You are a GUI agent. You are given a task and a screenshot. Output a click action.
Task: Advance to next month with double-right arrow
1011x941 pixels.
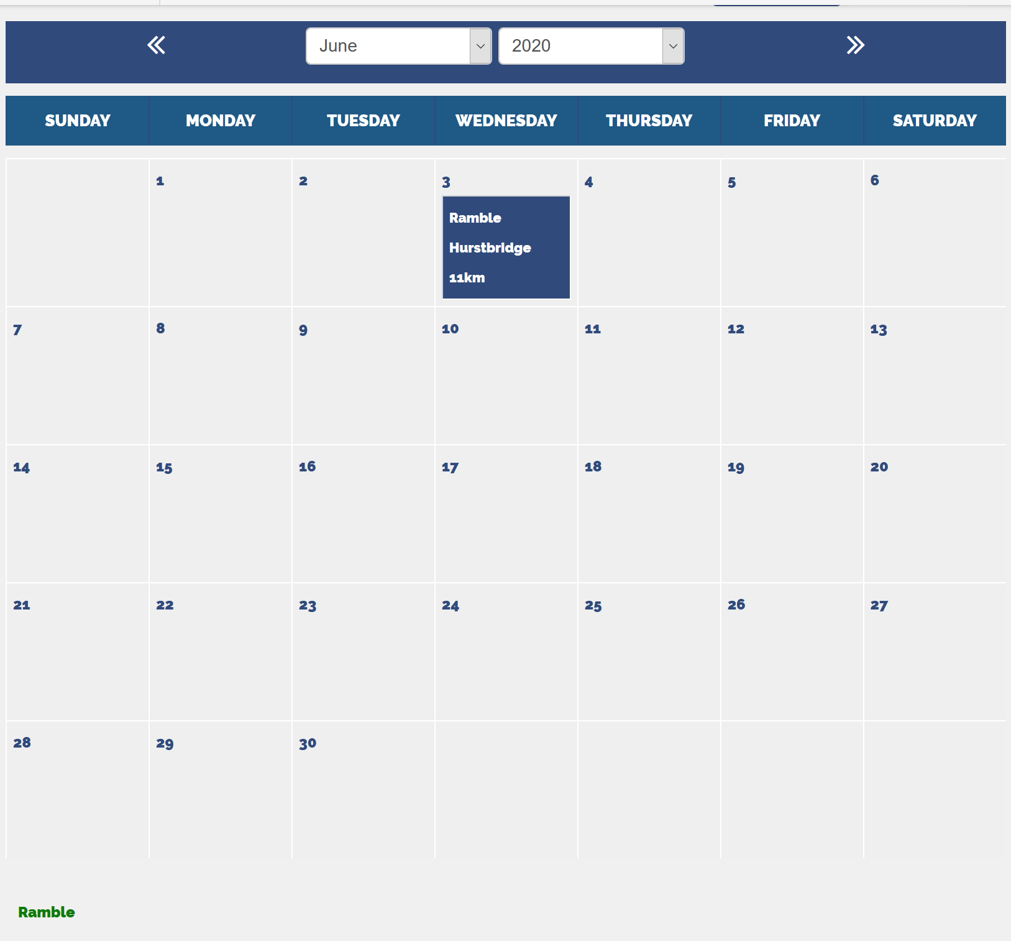click(855, 45)
